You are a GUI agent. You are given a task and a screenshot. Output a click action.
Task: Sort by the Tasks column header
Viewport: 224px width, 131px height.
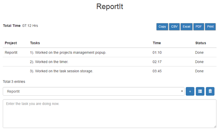click(x=35, y=43)
